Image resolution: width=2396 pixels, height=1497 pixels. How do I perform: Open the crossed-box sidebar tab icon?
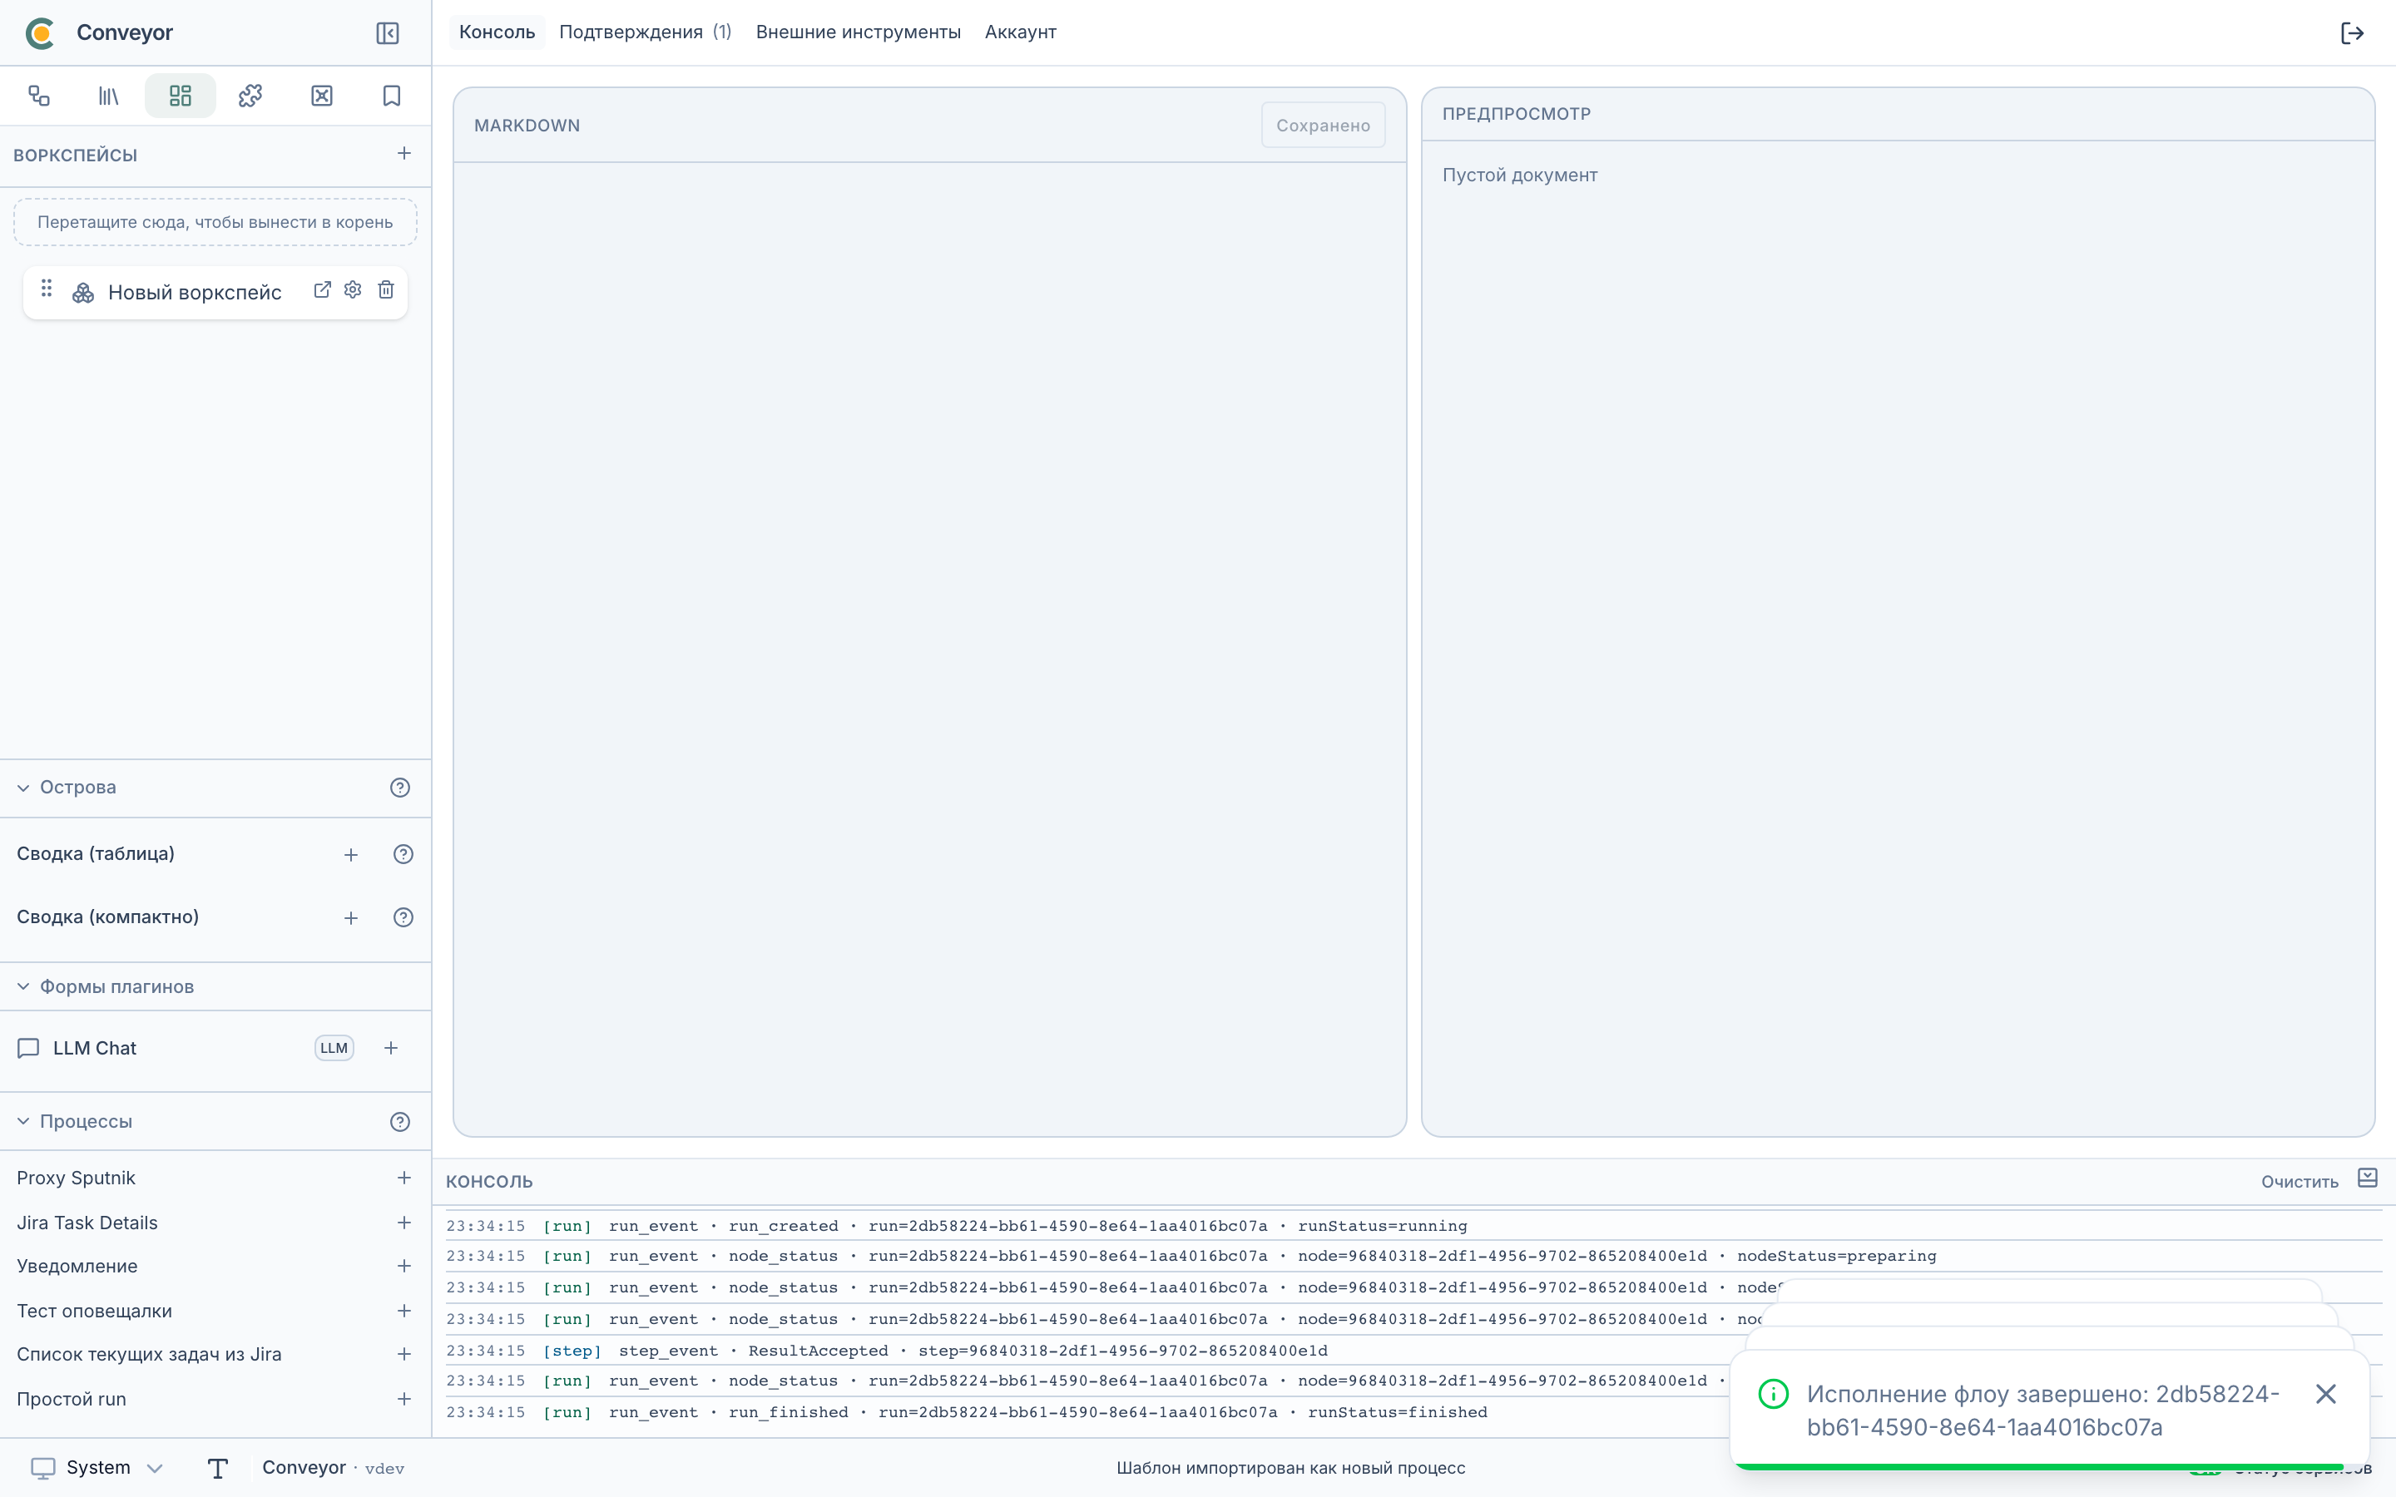point(322,96)
